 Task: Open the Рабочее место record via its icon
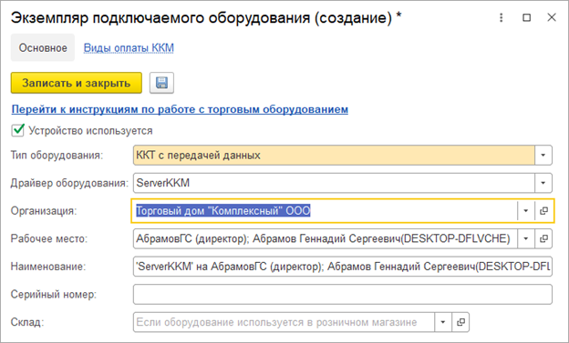click(543, 238)
